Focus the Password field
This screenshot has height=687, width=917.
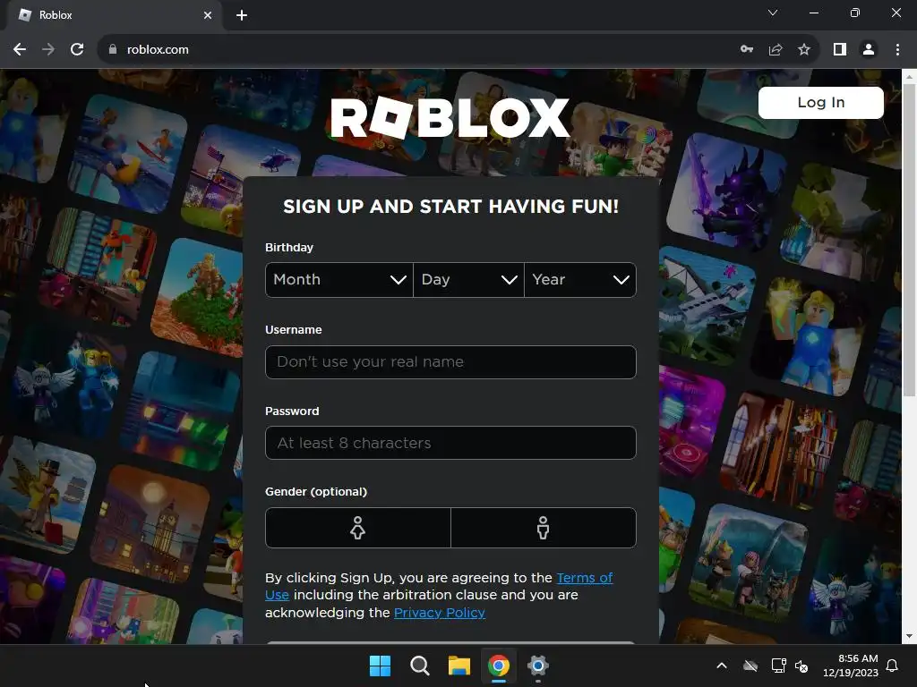click(x=450, y=443)
